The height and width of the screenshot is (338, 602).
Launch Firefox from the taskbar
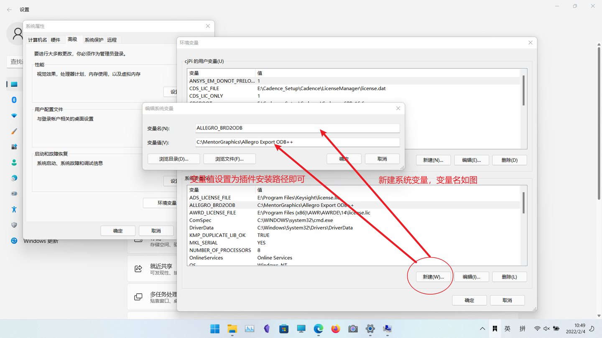pyautogui.click(x=335, y=329)
